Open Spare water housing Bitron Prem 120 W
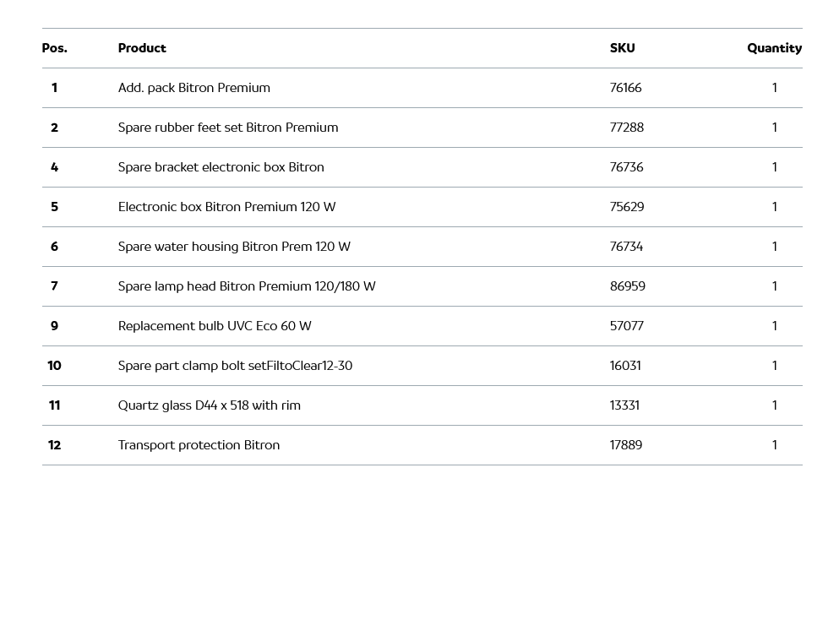Viewport: 839px width, 620px height. pos(234,247)
